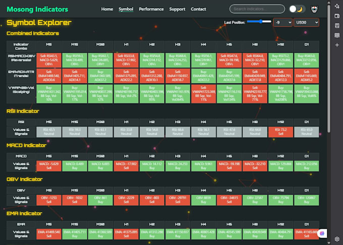Open the Performance nav page
This screenshot has width=343, height=245.
(x=151, y=9)
